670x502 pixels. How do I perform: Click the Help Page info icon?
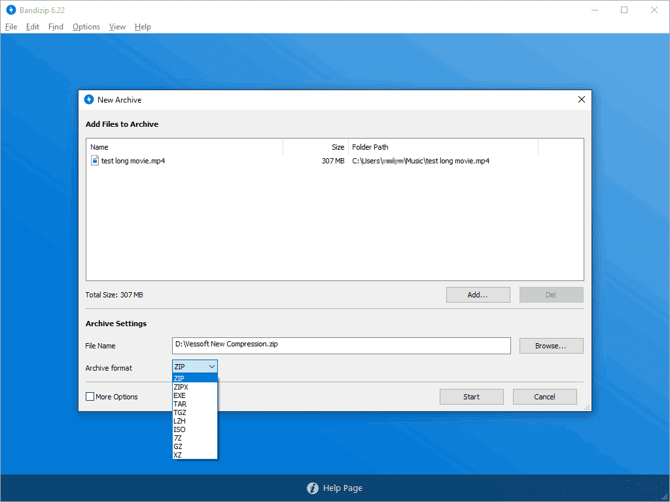tap(313, 488)
